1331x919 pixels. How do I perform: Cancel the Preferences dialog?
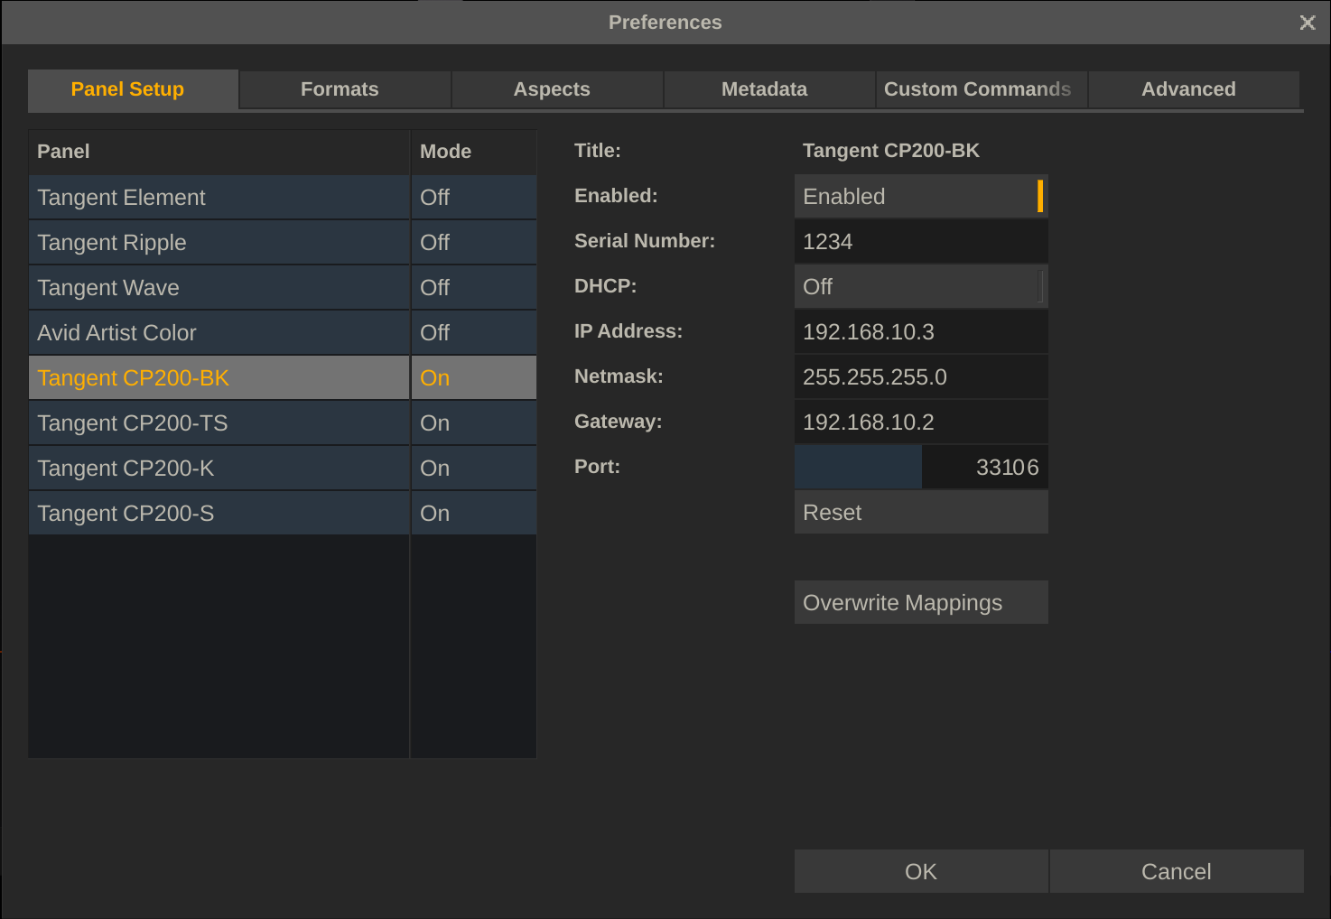point(1177,871)
